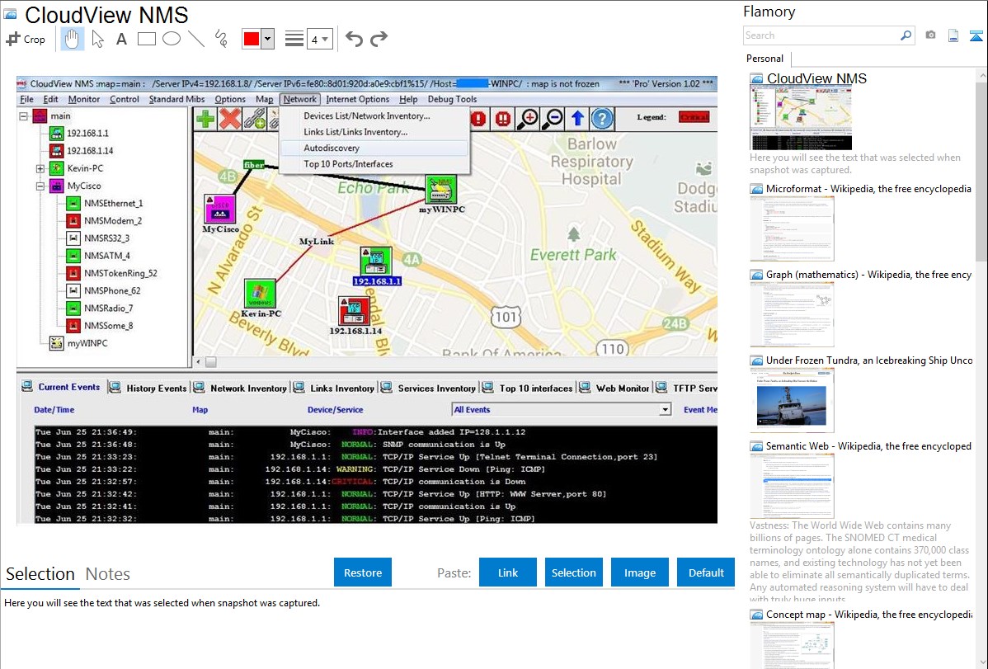Activate the hand pan tool
Viewport: 988px width, 669px height.
(72, 39)
